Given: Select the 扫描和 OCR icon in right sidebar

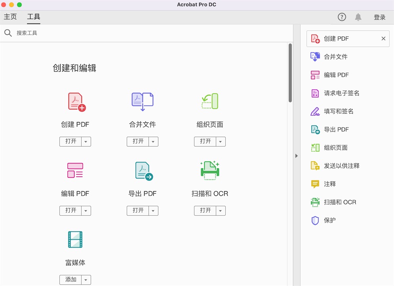Looking at the screenshot, I should click(x=315, y=202).
